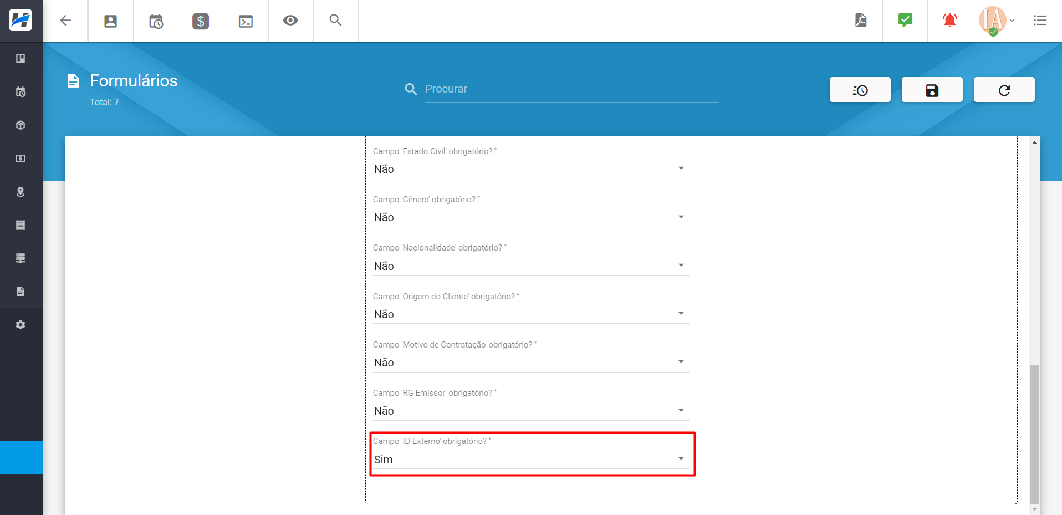Click the scrollbar down arrow
This screenshot has width=1062, height=515.
point(1034,509)
